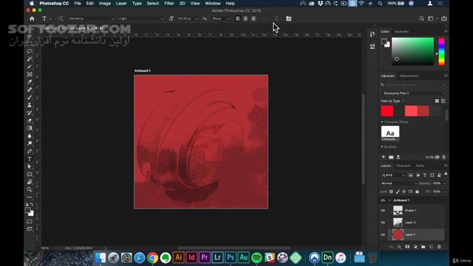The width and height of the screenshot is (473, 266).
Task: Collapse the Character Styles section
Action: click(x=382, y=122)
